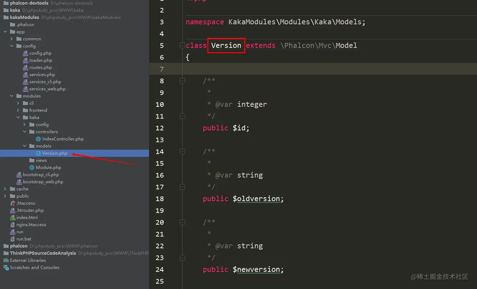Place cursor on empty line 7
477x289 pixels.
point(313,69)
